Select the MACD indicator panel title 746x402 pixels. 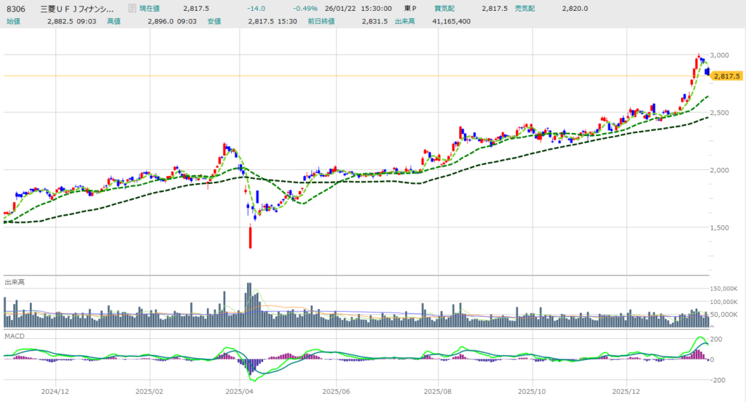13,335
